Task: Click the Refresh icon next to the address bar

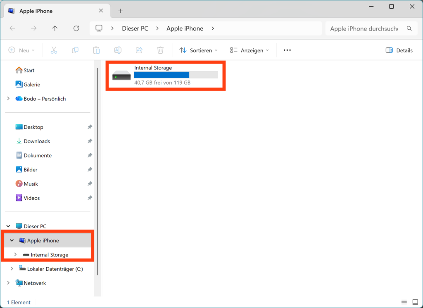Action: point(76,28)
